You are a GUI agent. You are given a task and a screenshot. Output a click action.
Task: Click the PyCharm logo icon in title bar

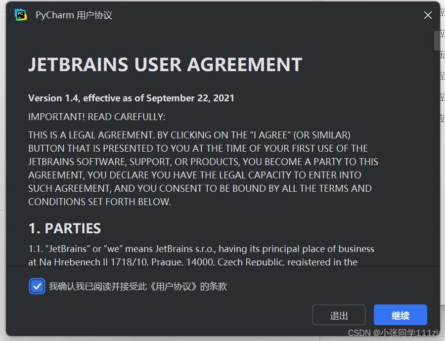point(21,15)
